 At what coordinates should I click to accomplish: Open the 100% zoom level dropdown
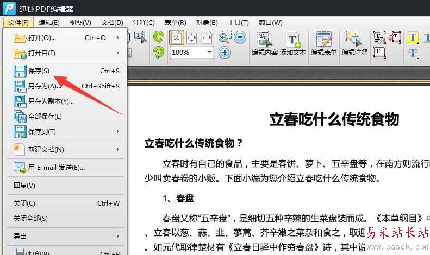point(209,52)
